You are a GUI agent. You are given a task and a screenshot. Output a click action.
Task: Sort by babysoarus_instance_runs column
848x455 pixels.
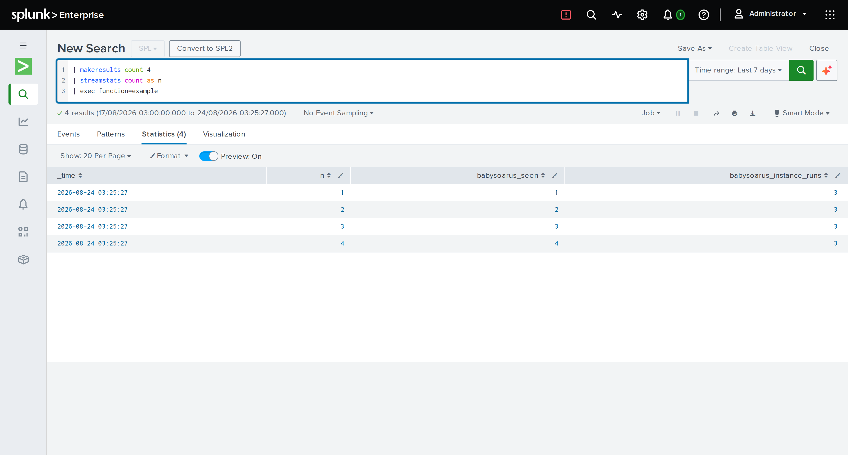pyautogui.click(x=779, y=175)
